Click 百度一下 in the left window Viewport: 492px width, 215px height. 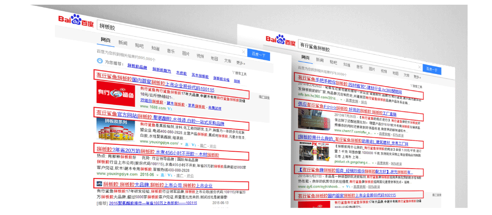click(x=259, y=55)
